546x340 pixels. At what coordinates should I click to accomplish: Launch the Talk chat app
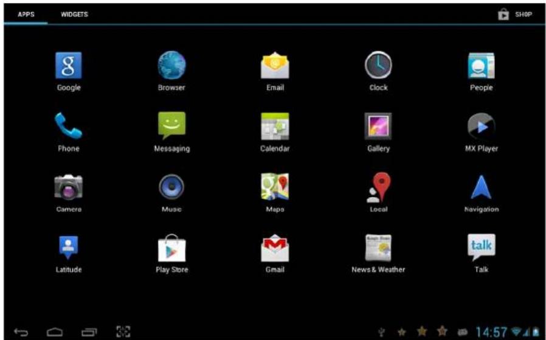click(481, 248)
